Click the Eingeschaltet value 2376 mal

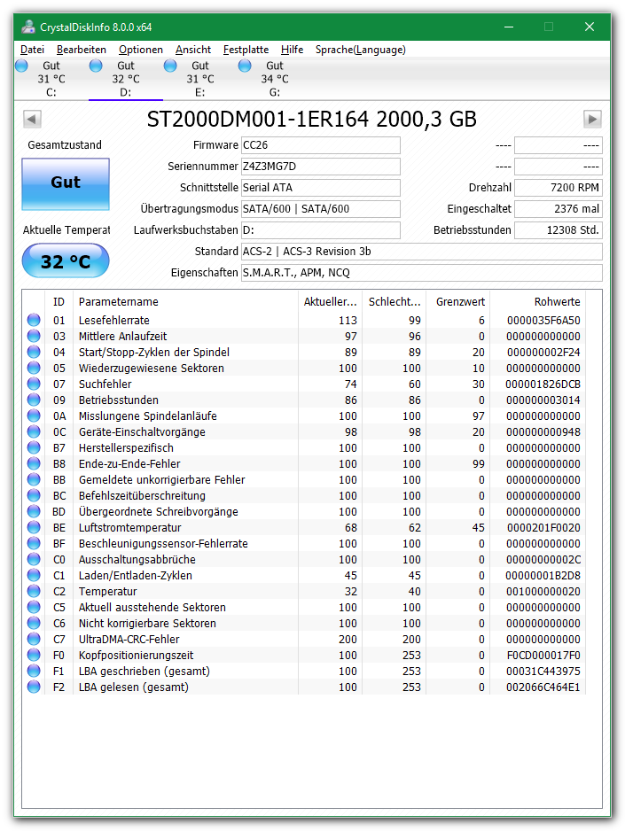[559, 209]
